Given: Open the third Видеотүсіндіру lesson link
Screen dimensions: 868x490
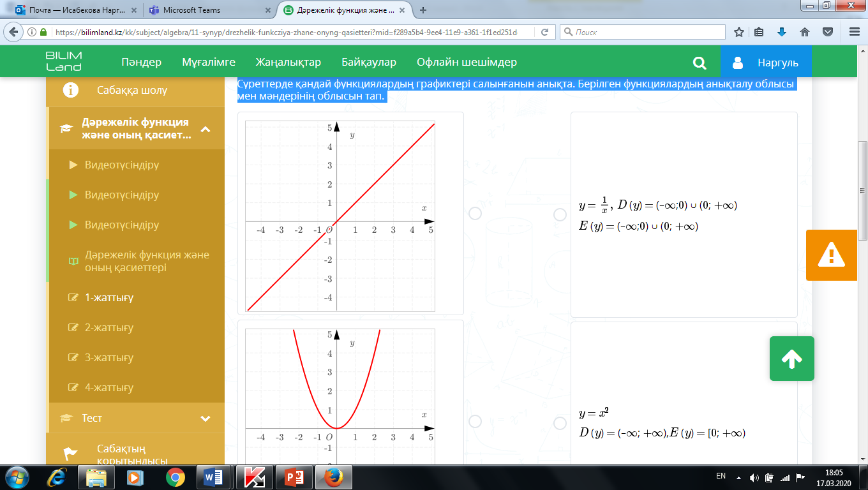Looking at the screenshot, I should point(122,225).
